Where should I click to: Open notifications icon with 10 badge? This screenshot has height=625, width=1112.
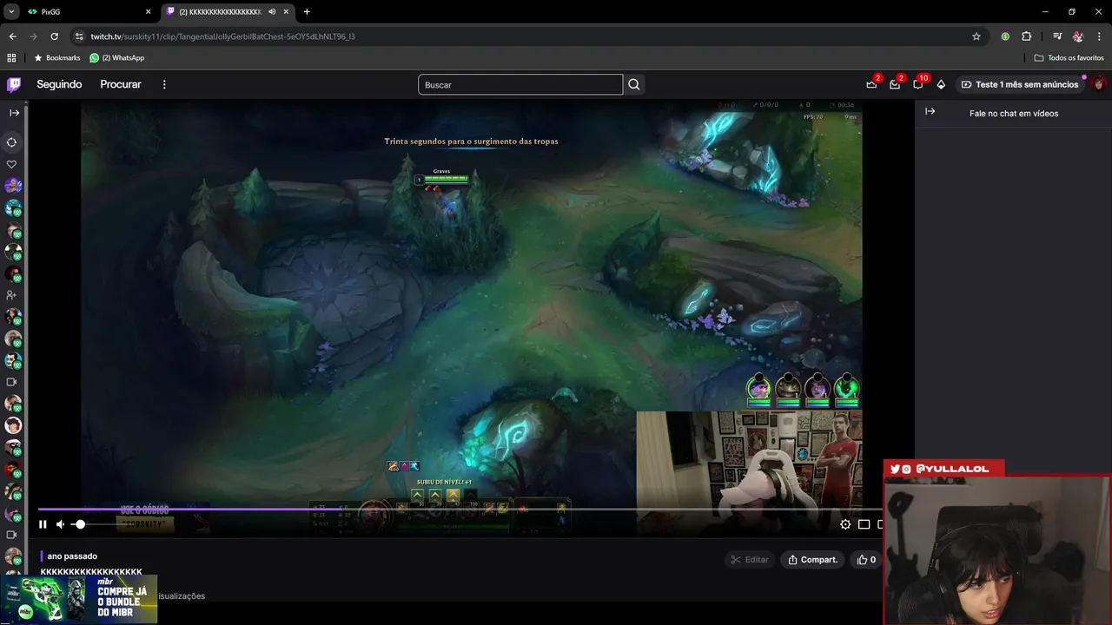click(x=918, y=84)
